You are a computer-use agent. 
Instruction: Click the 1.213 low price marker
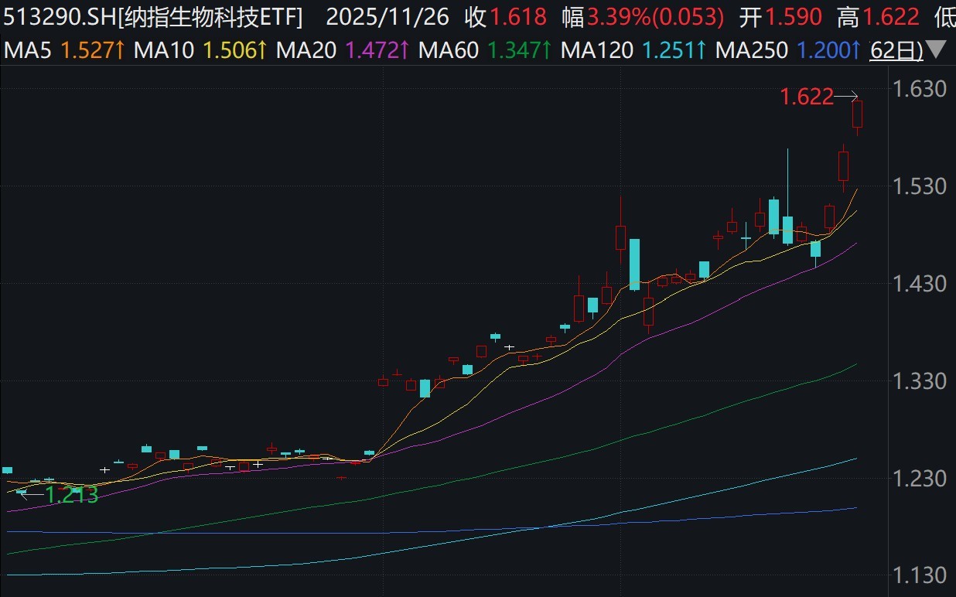[x=71, y=495]
